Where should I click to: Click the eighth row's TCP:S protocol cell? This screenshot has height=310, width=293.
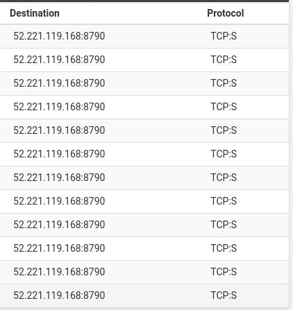[x=224, y=201]
